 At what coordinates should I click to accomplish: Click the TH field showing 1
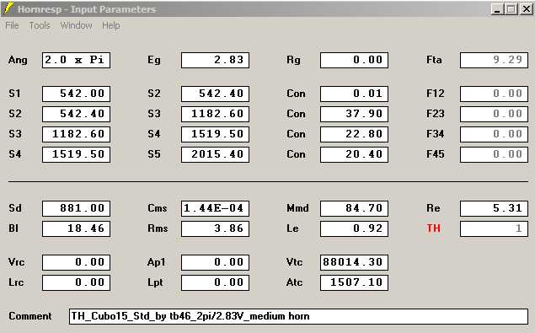(x=494, y=228)
